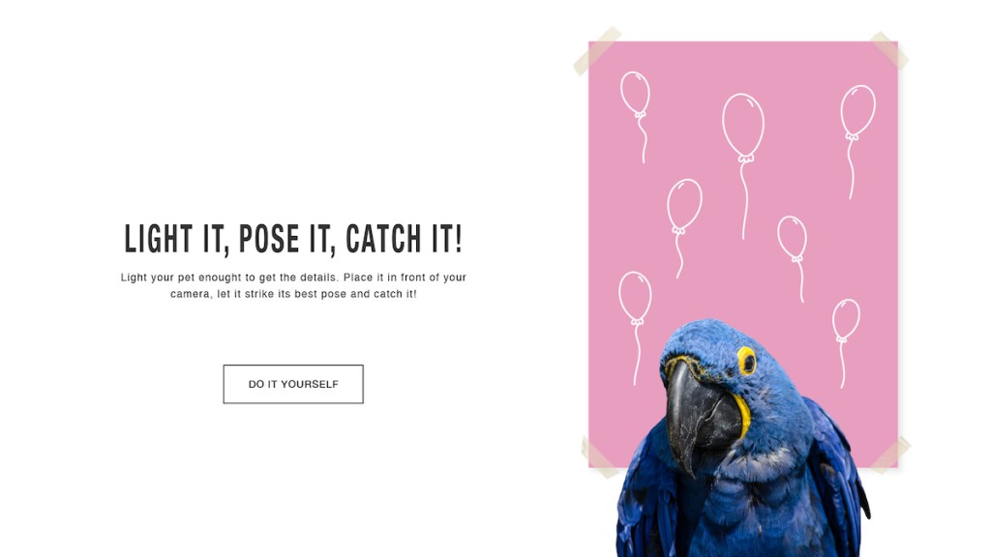Click the 'Light your pet enought' paragraph text
991x557 pixels.
(x=293, y=285)
